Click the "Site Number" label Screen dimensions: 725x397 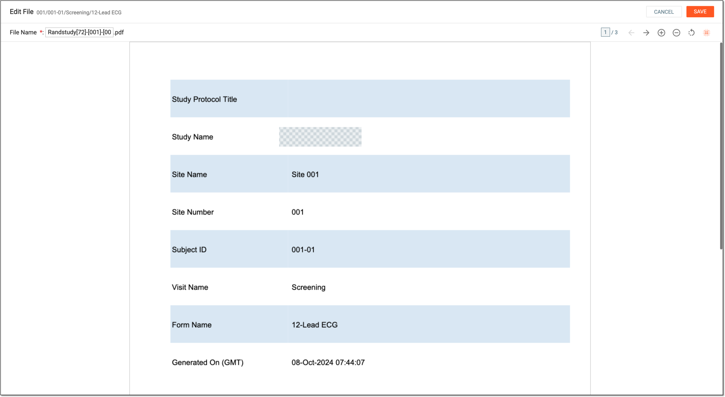point(193,212)
